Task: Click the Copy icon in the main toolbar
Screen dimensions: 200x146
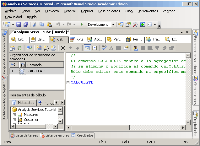Action: (42, 24)
